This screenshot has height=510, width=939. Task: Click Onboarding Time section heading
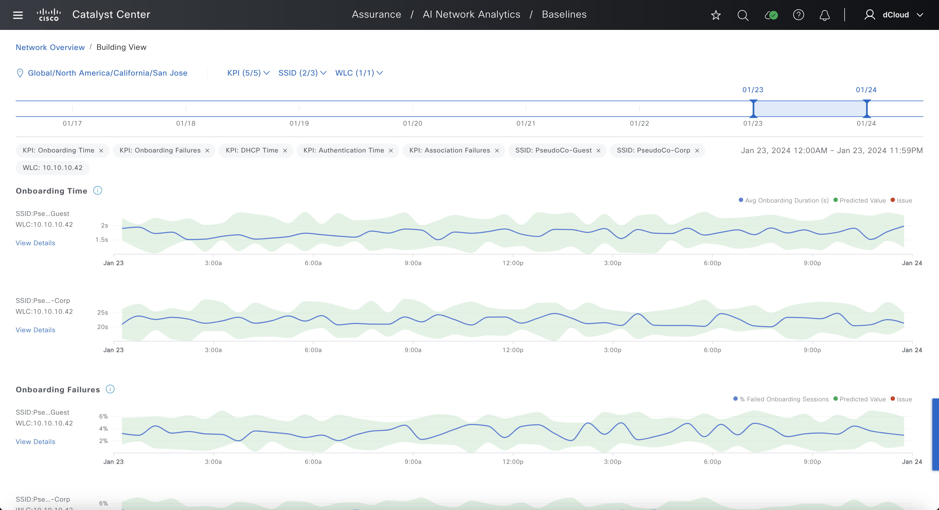point(51,191)
